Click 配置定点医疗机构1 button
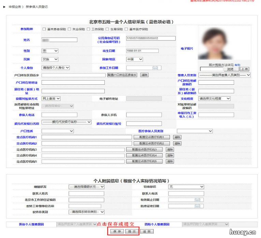This screenshot has width=261, height=238. (152, 137)
